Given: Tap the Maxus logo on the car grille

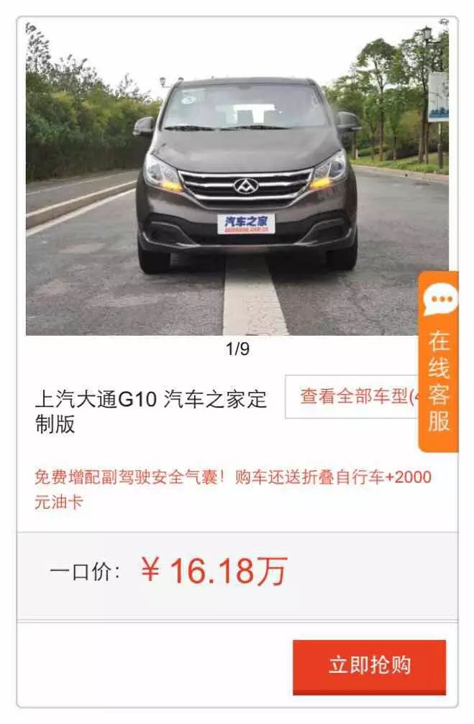Looking at the screenshot, I should click(x=245, y=186).
